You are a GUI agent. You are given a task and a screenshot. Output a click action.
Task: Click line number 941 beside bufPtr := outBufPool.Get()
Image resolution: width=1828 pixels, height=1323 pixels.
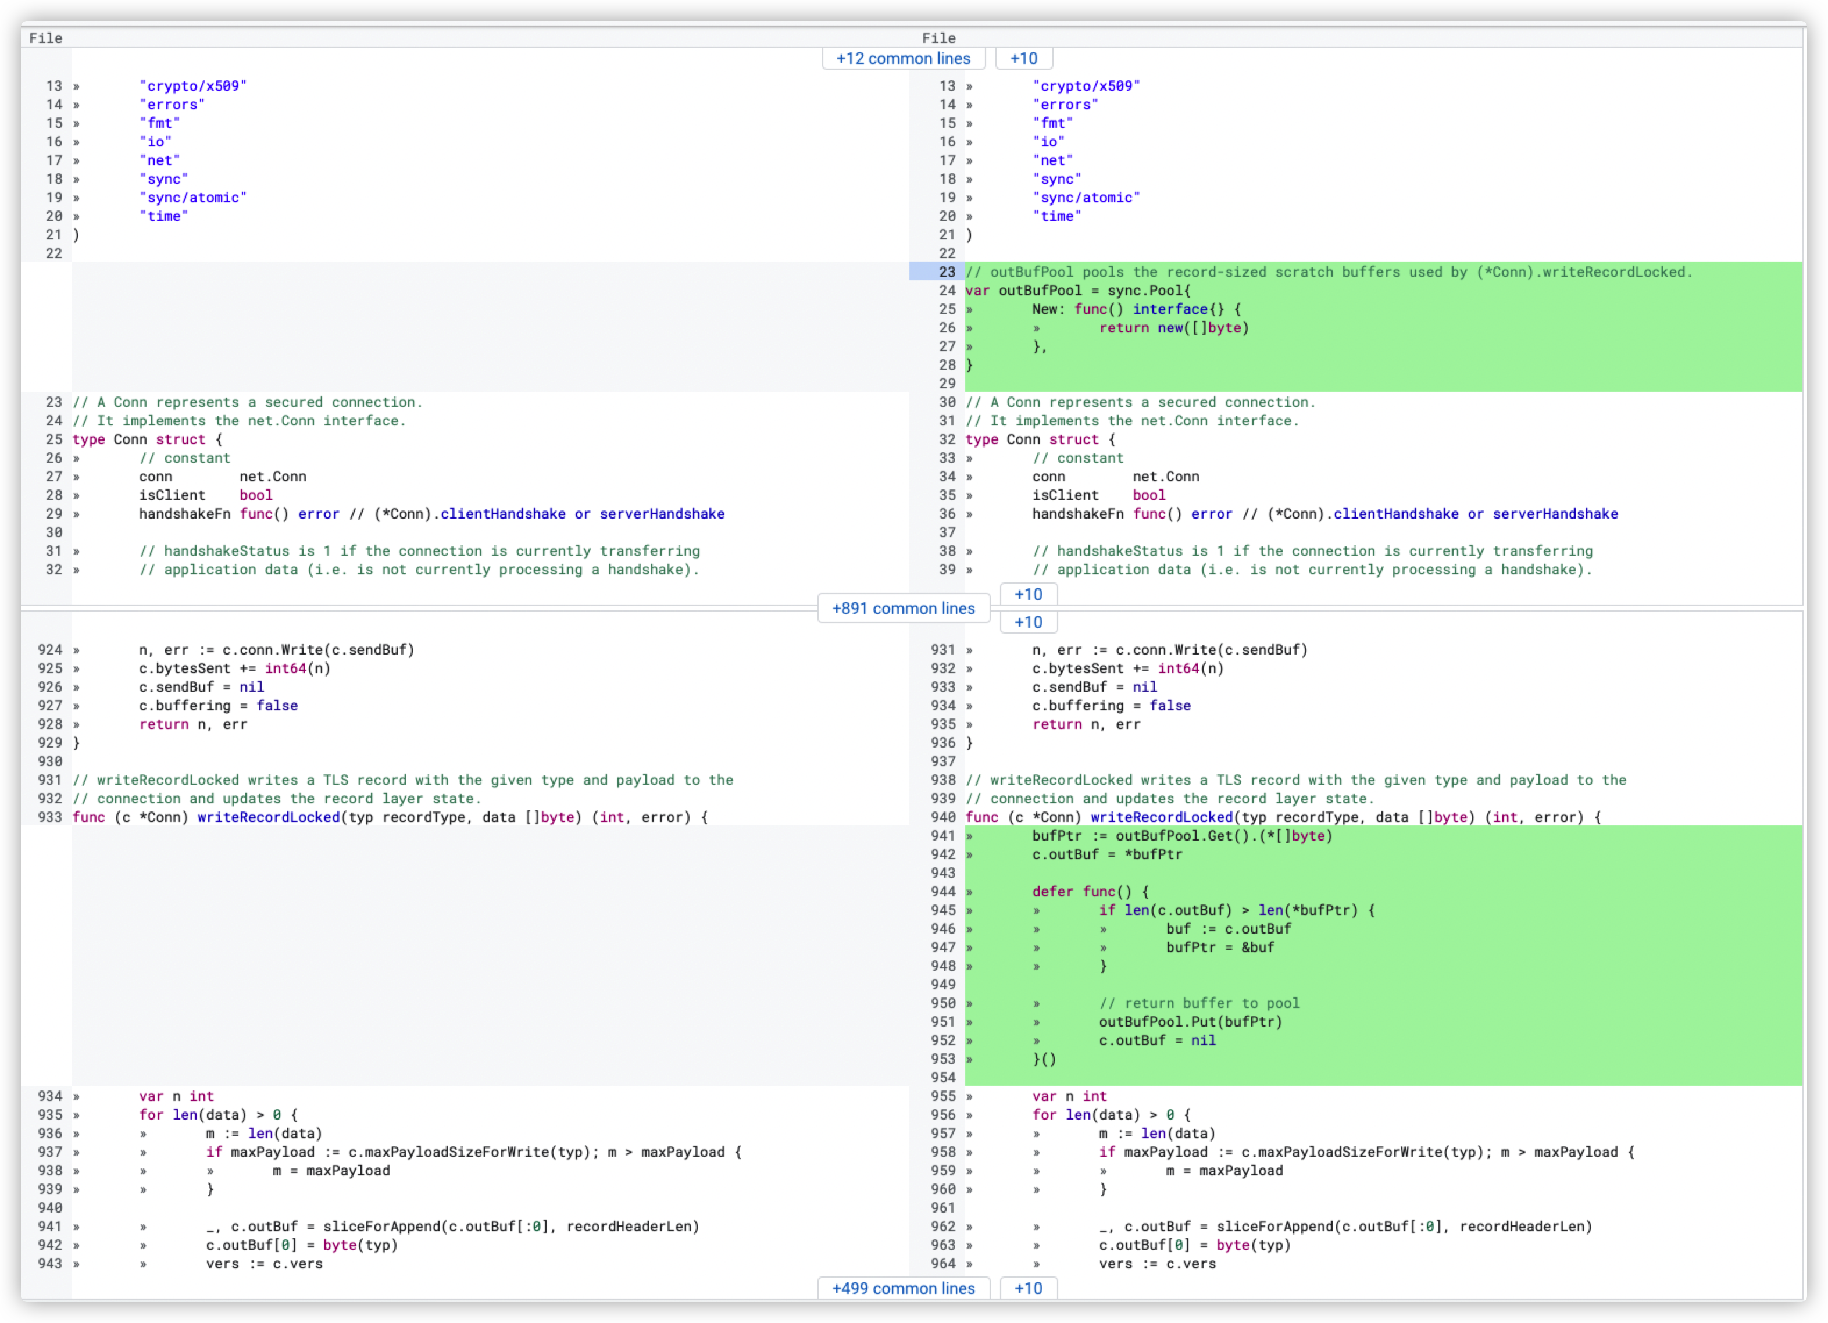point(943,835)
